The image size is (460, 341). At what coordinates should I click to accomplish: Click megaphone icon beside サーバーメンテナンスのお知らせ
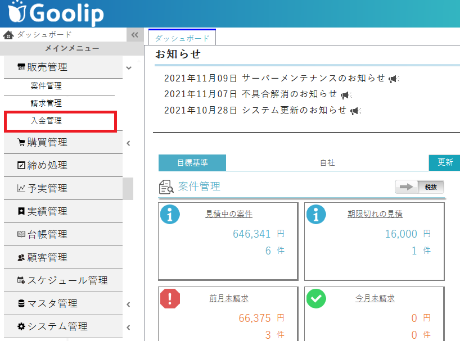[394, 79]
